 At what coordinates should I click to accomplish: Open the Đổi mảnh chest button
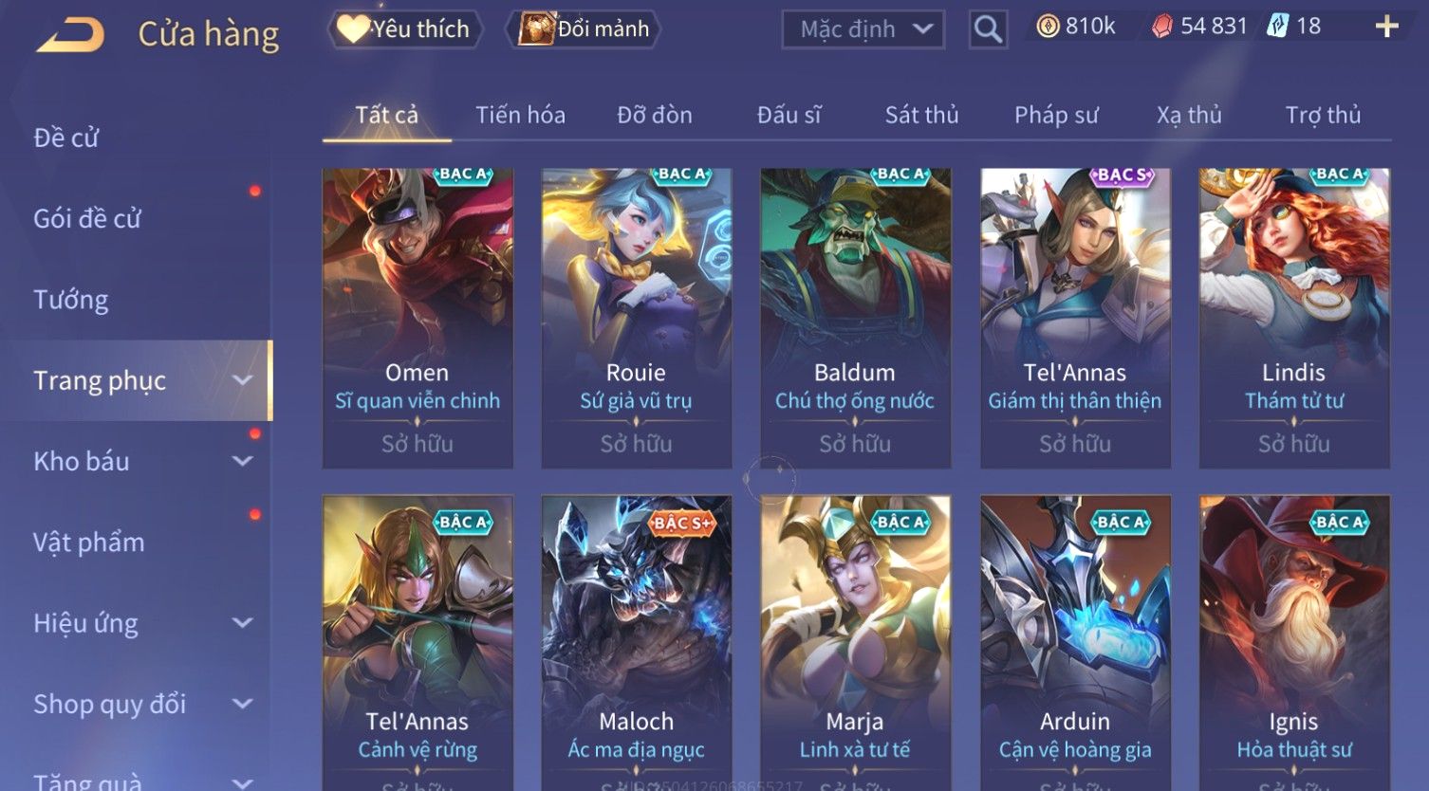tap(585, 29)
